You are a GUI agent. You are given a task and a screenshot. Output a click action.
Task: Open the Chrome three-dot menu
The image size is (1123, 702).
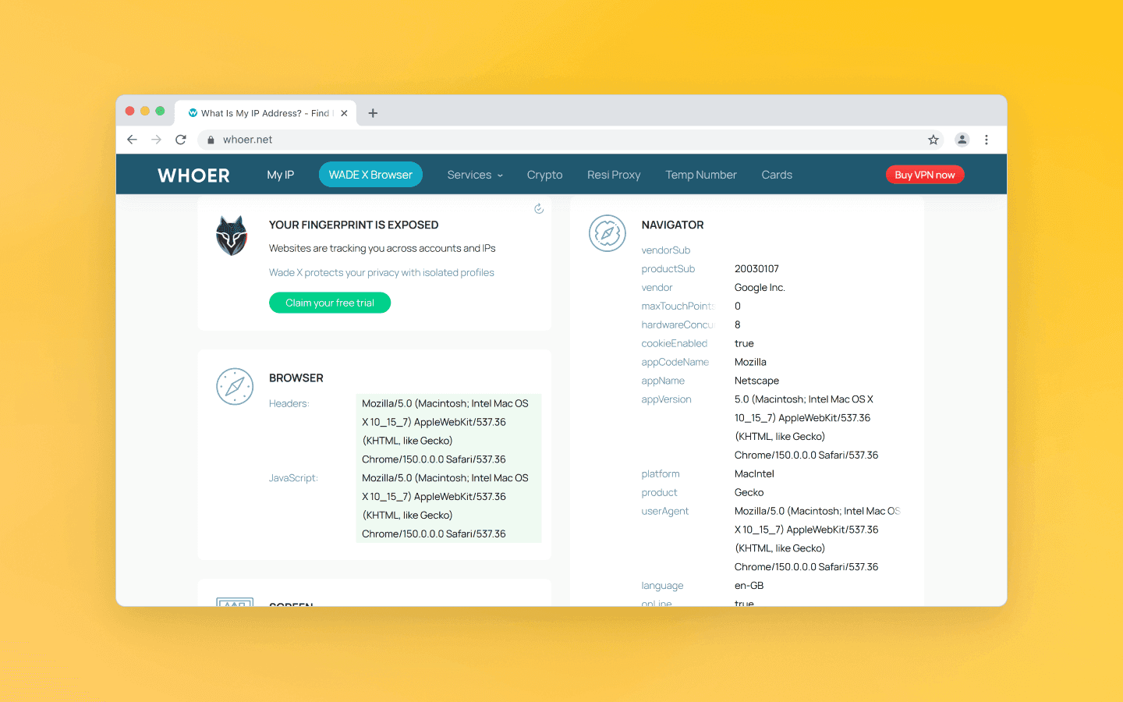pos(987,140)
